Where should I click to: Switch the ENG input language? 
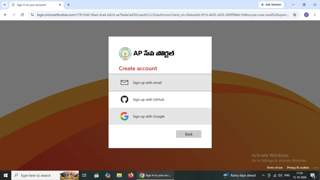(287, 175)
